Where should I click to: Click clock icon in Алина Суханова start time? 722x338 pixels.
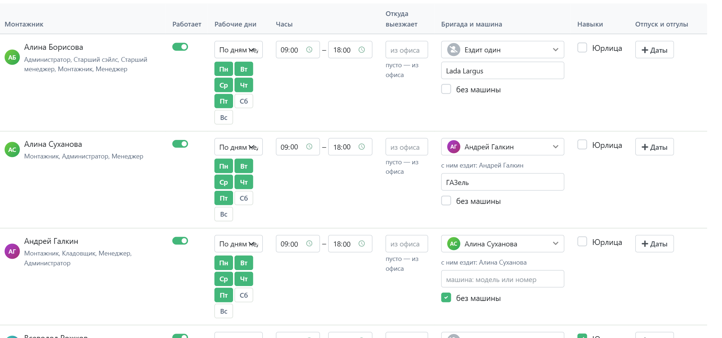[x=309, y=146]
